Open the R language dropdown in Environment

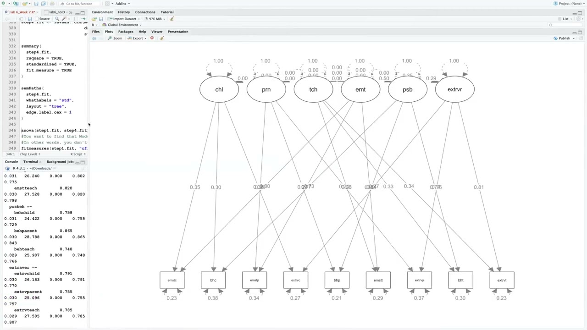click(x=94, y=25)
